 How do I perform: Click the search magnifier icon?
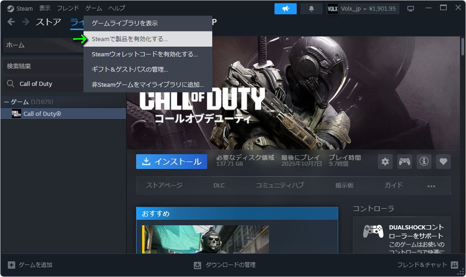click(x=11, y=84)
